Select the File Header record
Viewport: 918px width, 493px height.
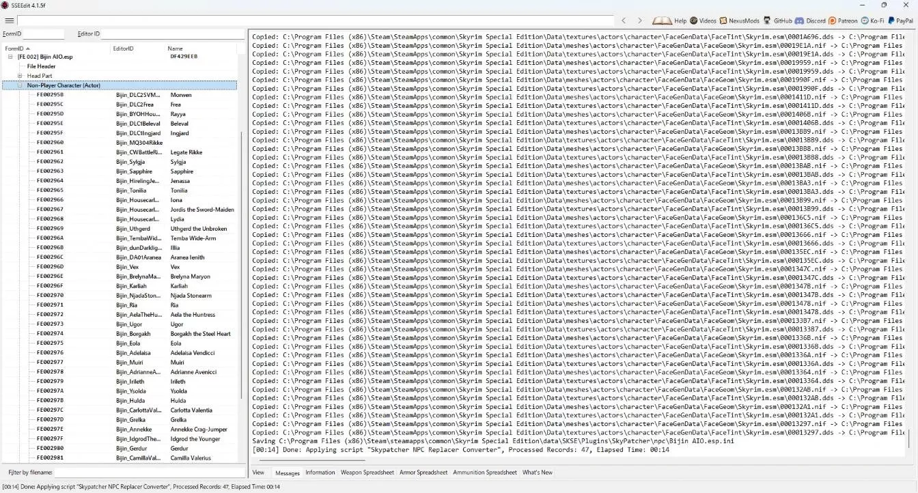tap(42, 66)
